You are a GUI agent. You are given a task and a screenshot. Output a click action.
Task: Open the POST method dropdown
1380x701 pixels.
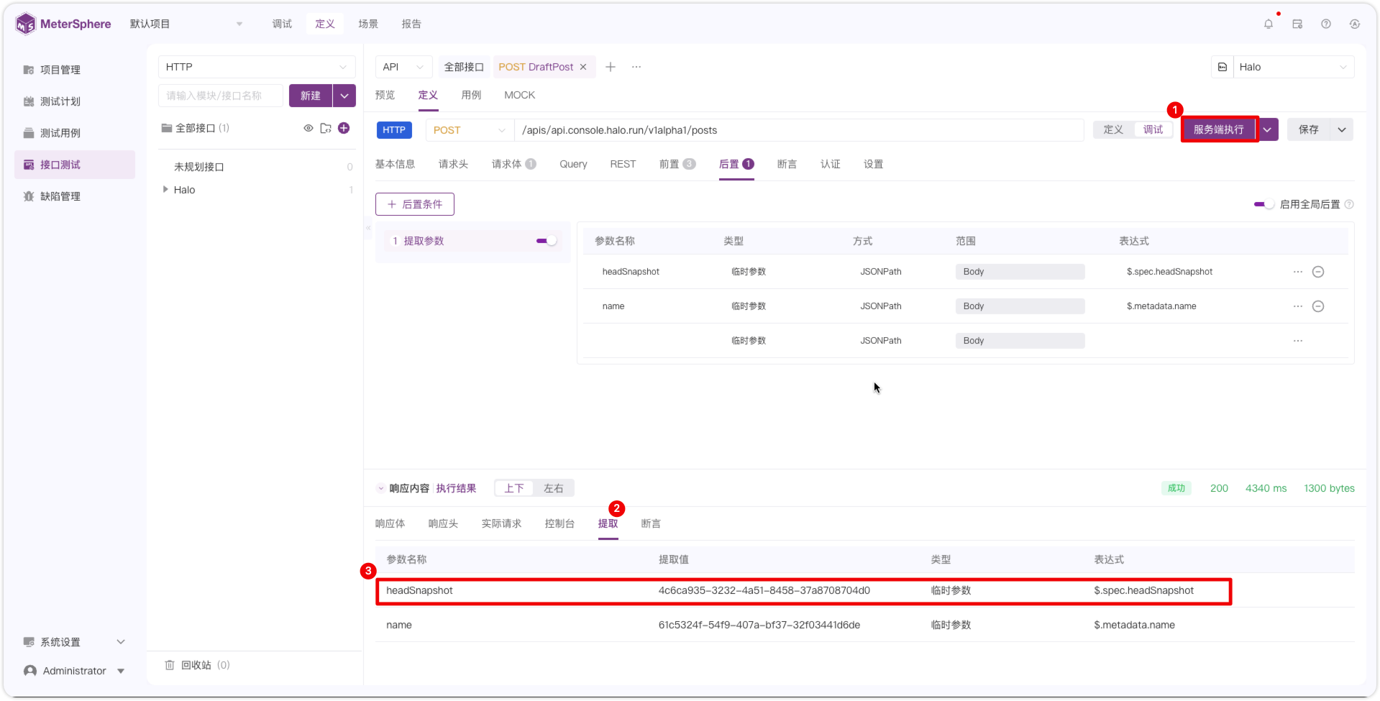tap(470, 130)
